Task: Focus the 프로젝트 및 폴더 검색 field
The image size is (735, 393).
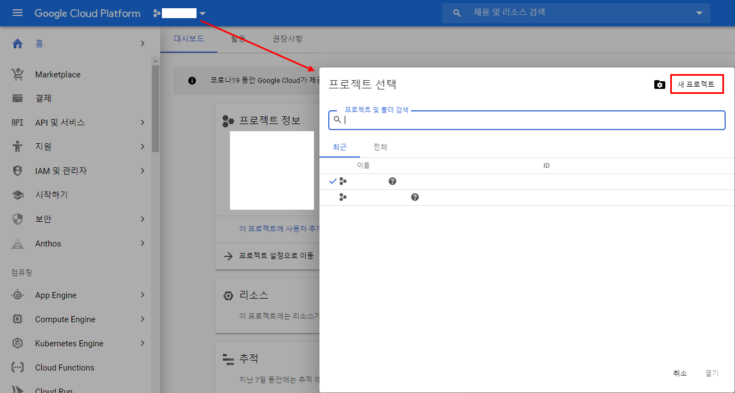Action: 527,120
